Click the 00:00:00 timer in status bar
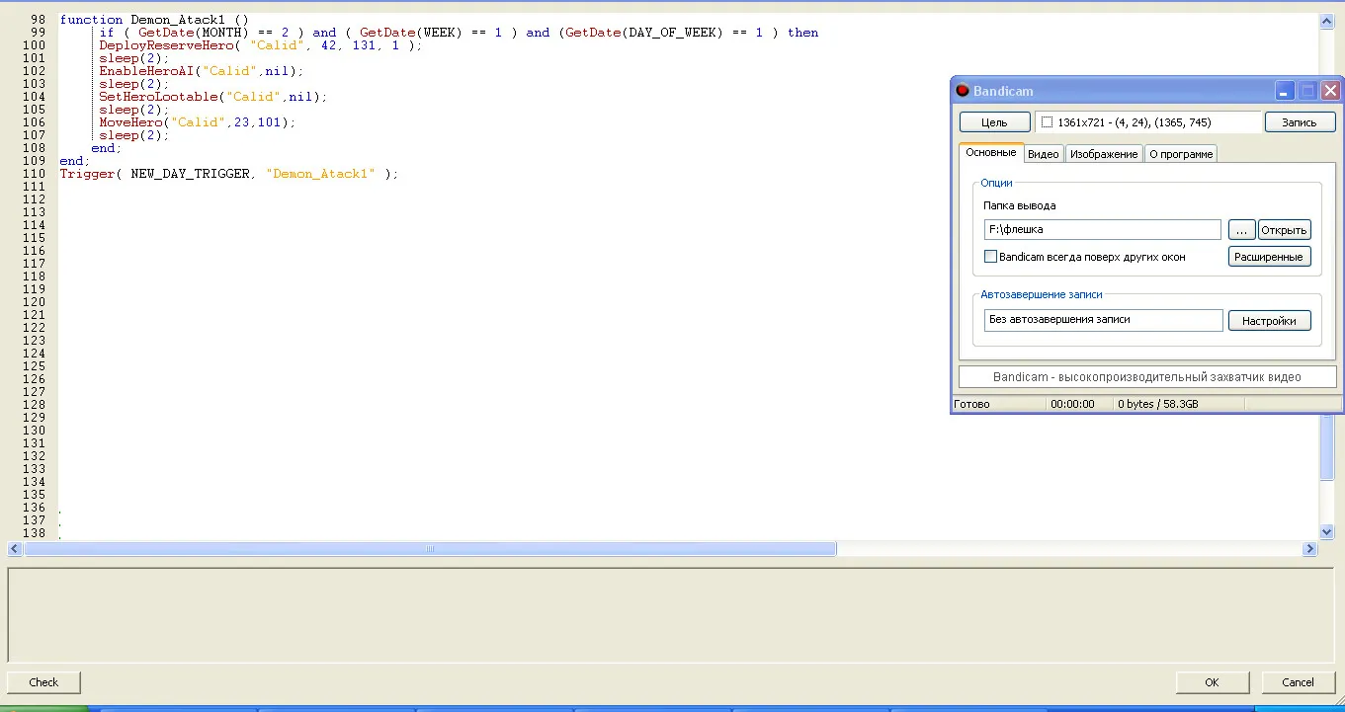This screenshot has height=712, width=1345. (1072, 404)
